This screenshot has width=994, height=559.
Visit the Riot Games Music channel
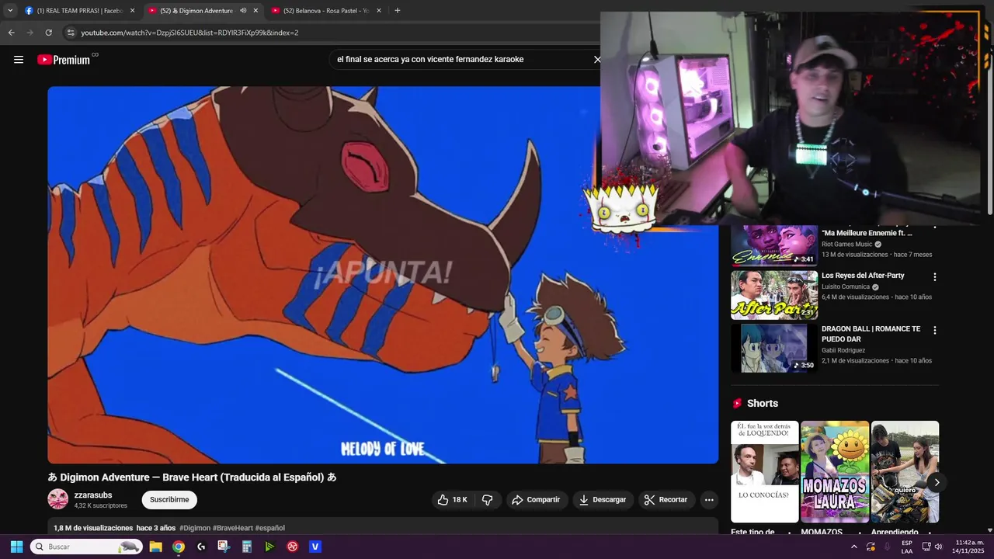pyautogui.click(x=847, y=244)
